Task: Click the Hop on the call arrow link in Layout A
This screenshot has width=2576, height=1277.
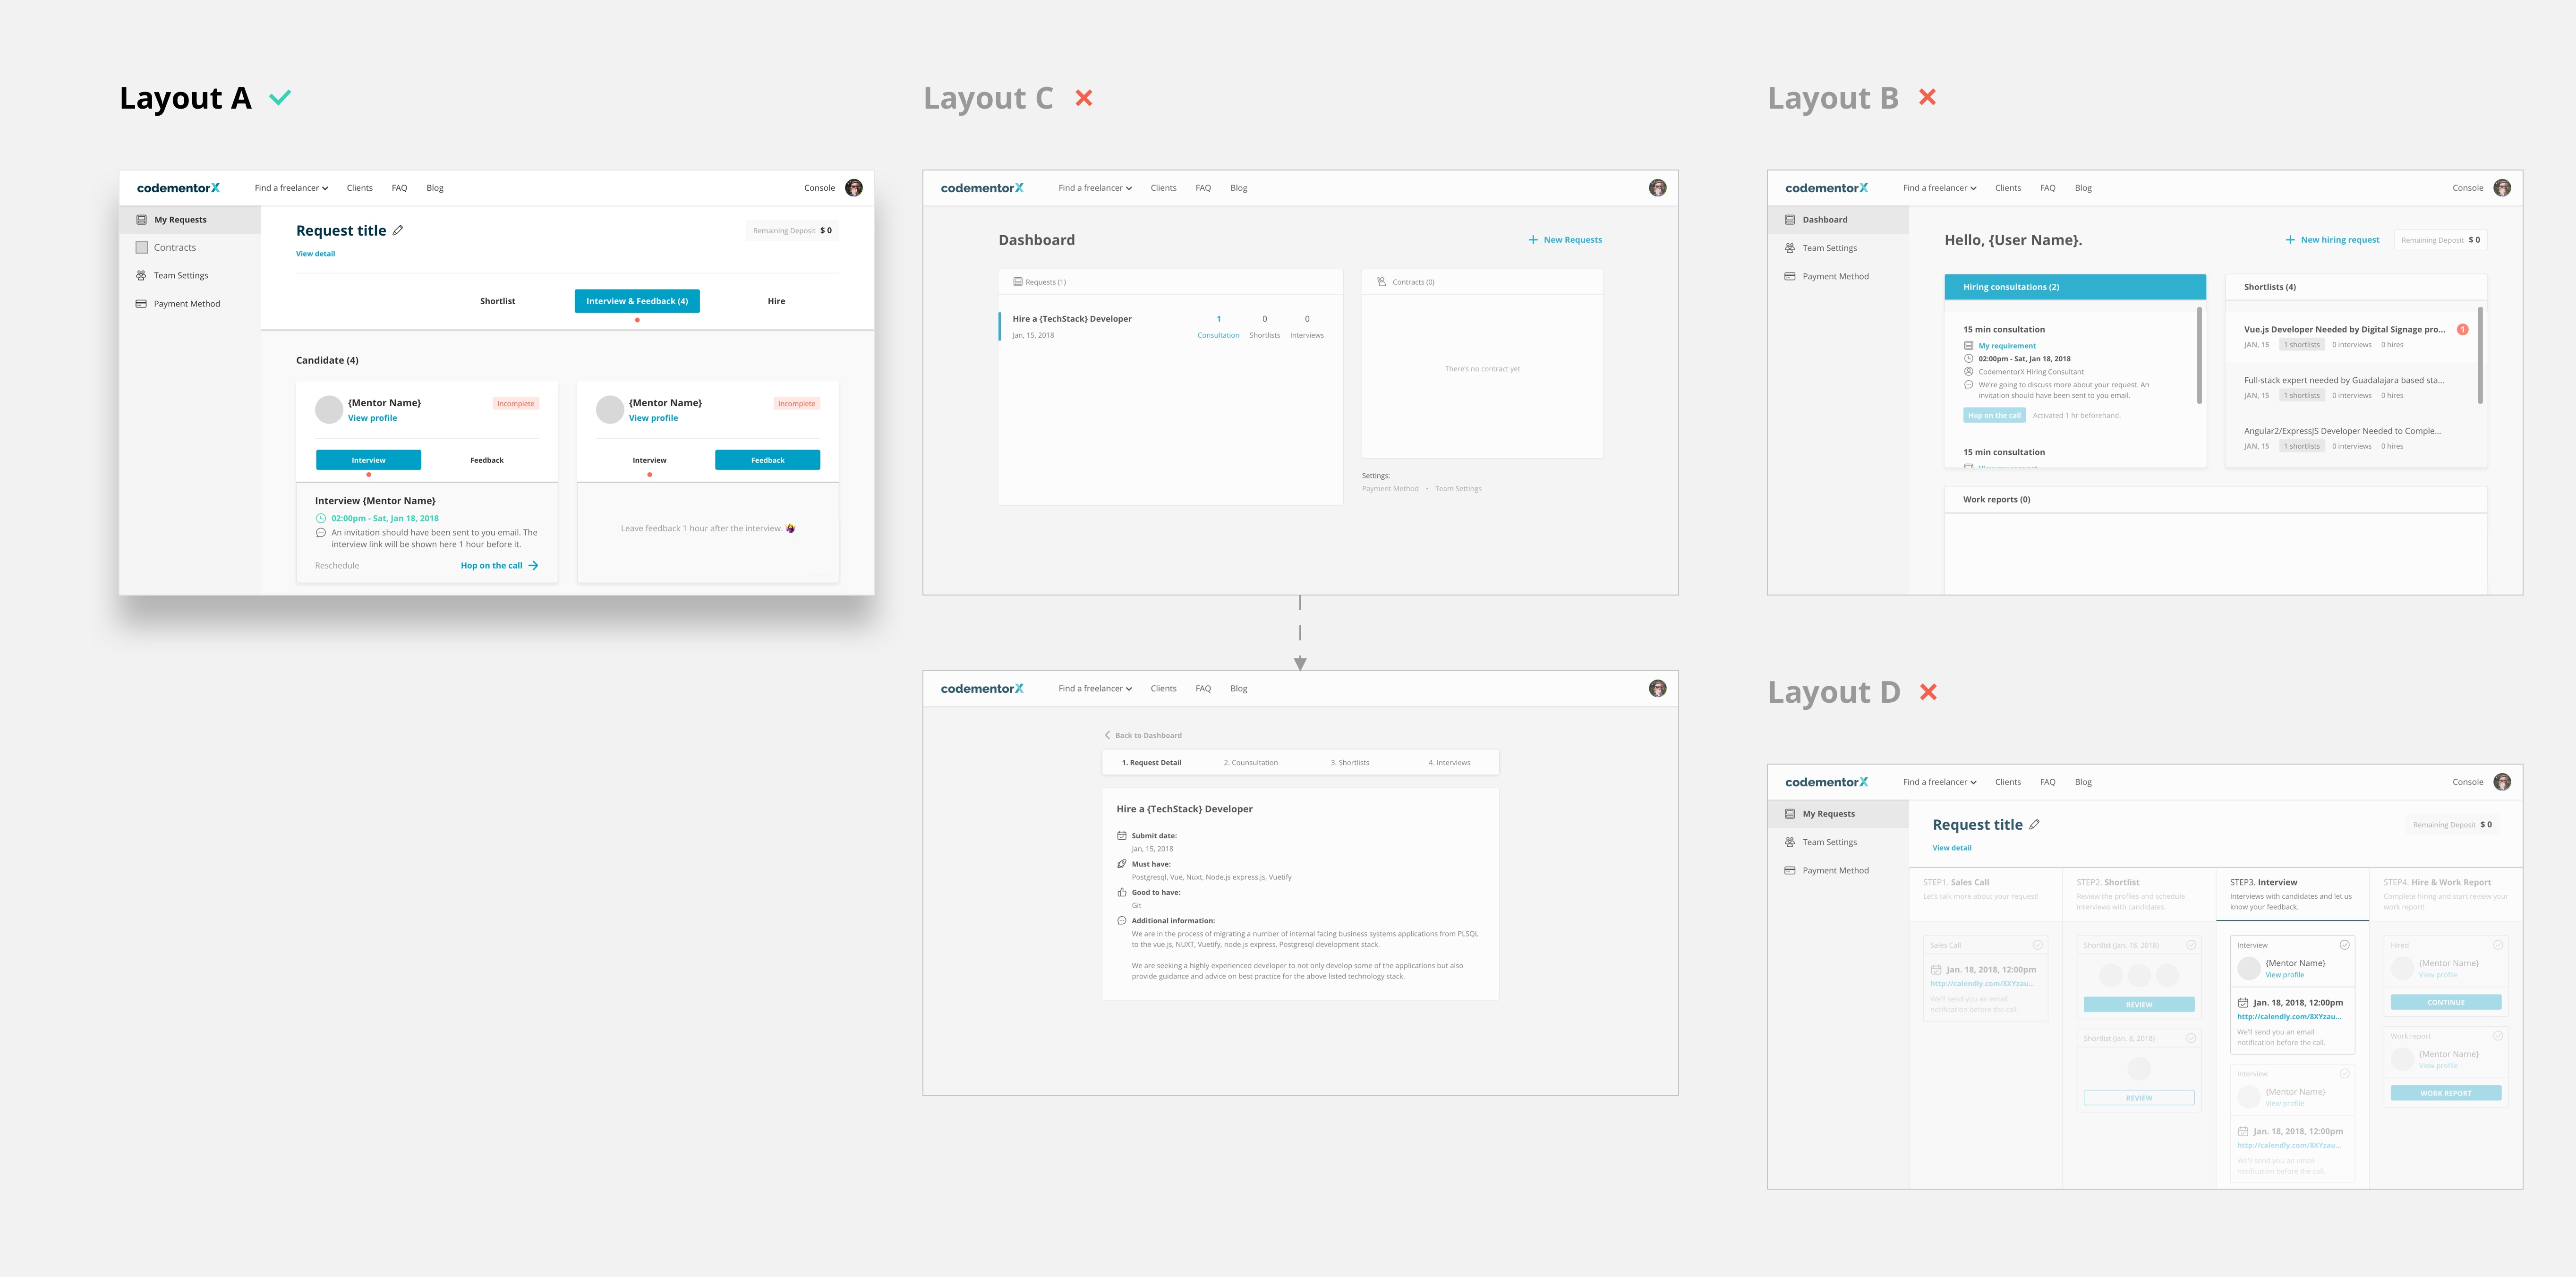Action: [499, 566]
